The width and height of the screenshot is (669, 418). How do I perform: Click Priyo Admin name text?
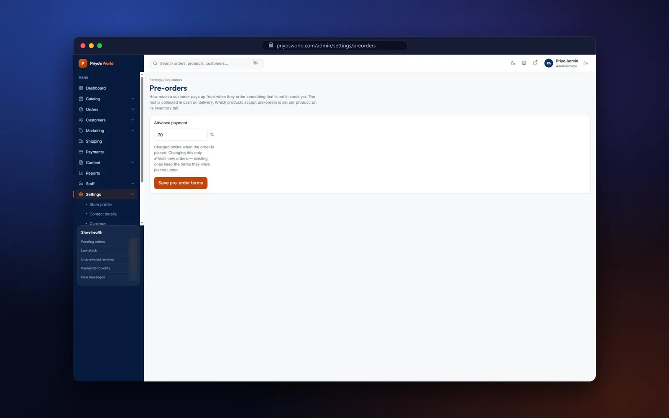click(567, 61)
